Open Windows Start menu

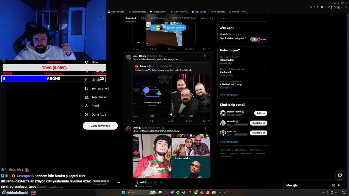[123, 192]
